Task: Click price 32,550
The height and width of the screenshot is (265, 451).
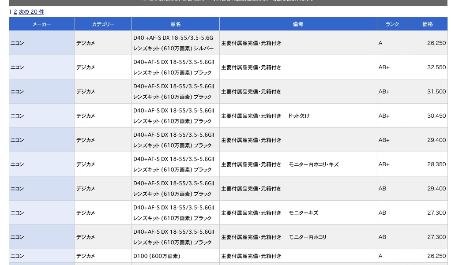Action: coord(436,67)
